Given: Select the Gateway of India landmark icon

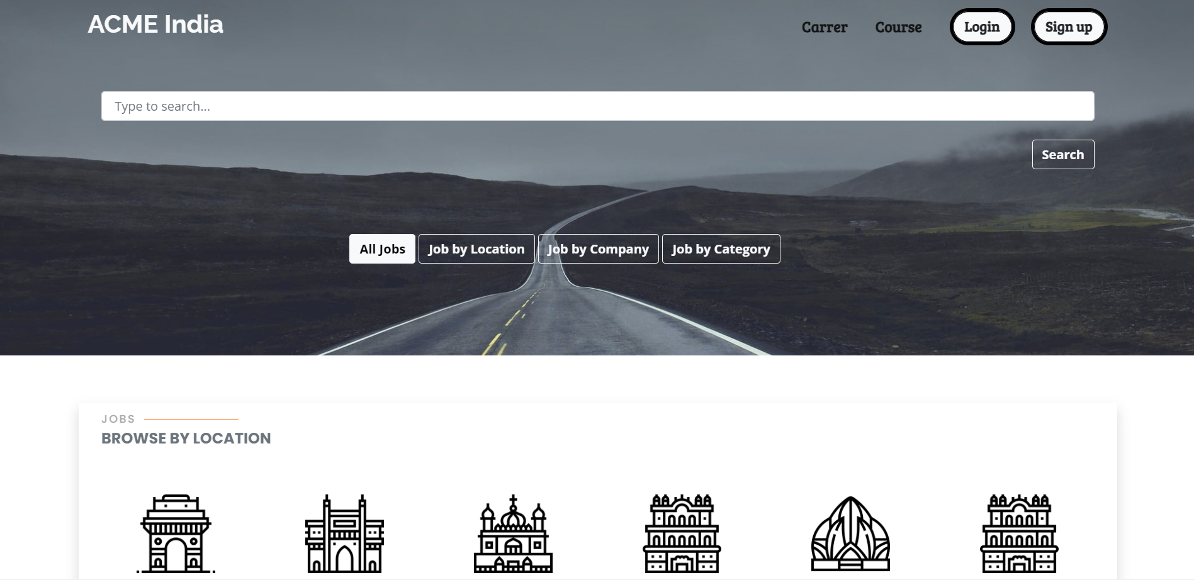Looking at the screenshot, I should coord(344,533).
